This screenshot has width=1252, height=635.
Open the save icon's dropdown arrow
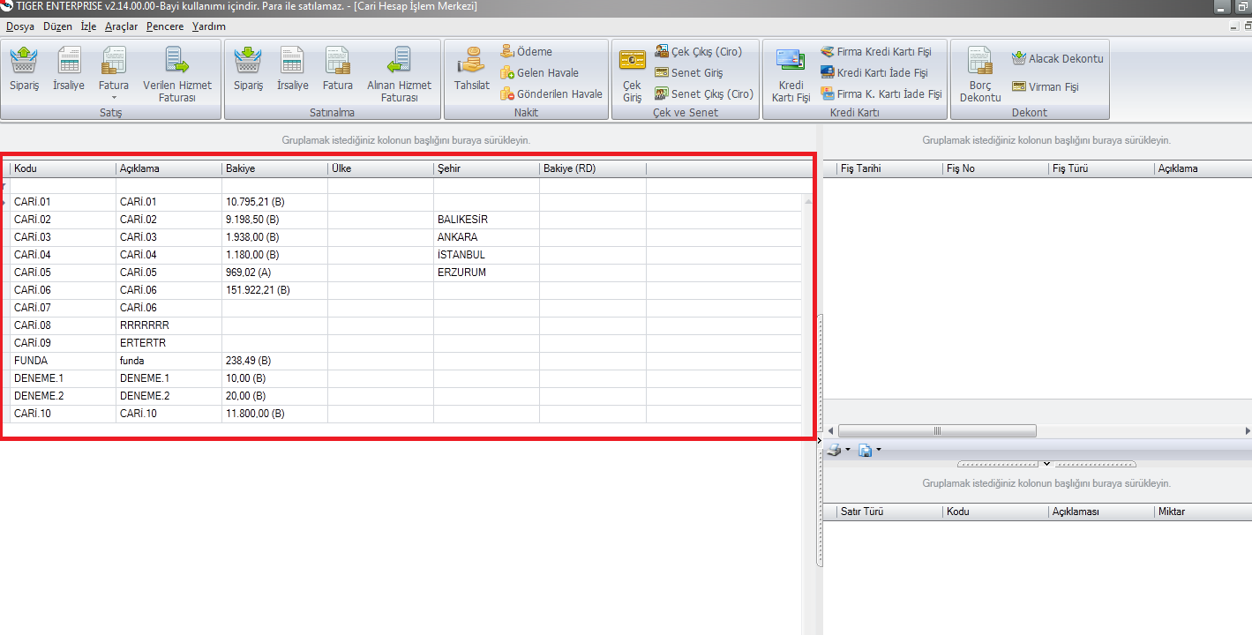879,450
